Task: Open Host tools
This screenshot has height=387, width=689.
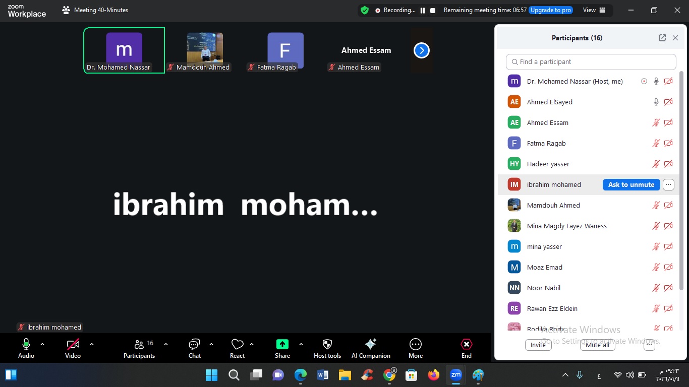Action: click(x=327, y=345)
